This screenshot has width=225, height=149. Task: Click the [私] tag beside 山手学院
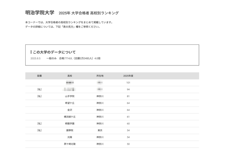[x=39, y=96]
